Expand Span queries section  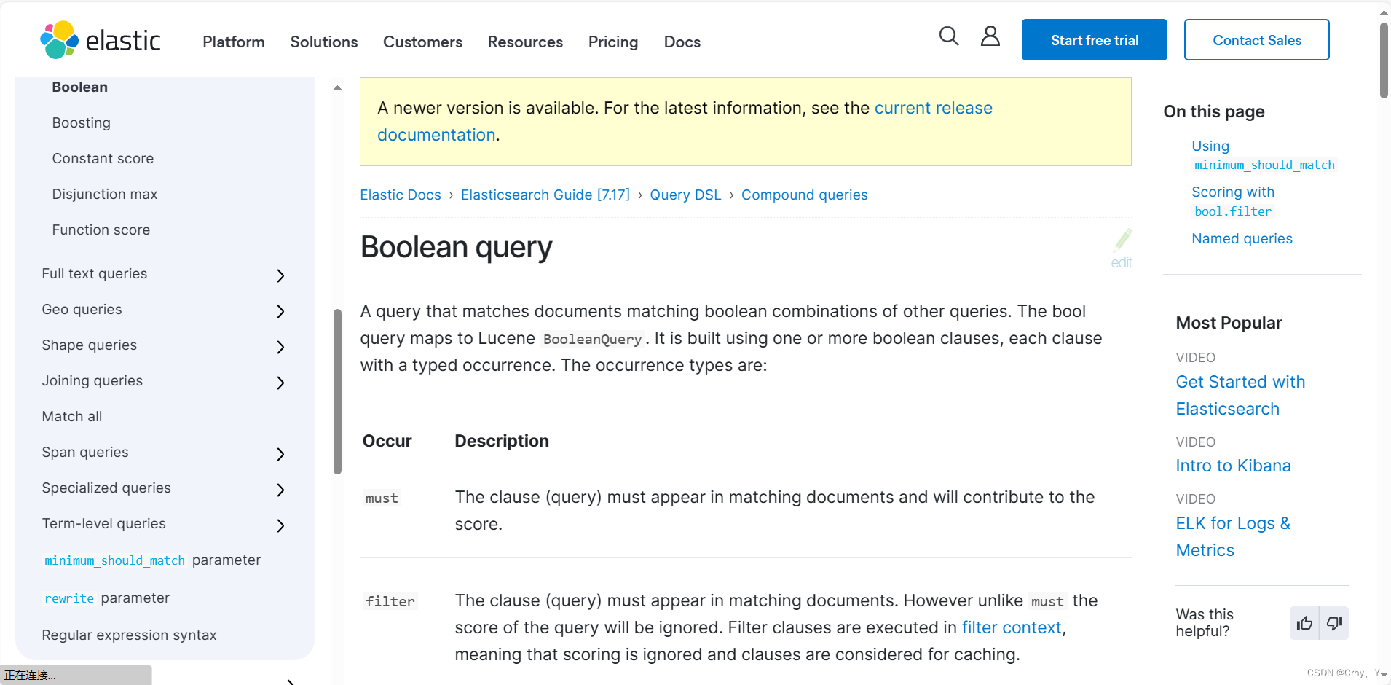click(280, 454)
